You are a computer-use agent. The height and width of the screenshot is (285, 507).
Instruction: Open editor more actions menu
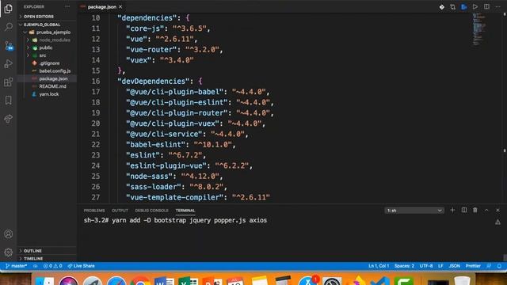(x=498, y=7)
